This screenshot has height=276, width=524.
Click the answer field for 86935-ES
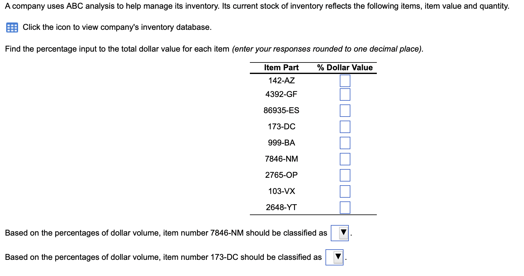point(345,111)
